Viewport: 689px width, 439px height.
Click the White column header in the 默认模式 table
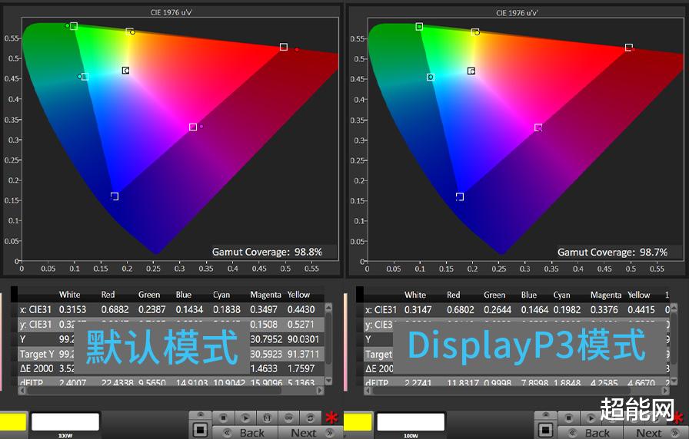(x=69, y=295)
